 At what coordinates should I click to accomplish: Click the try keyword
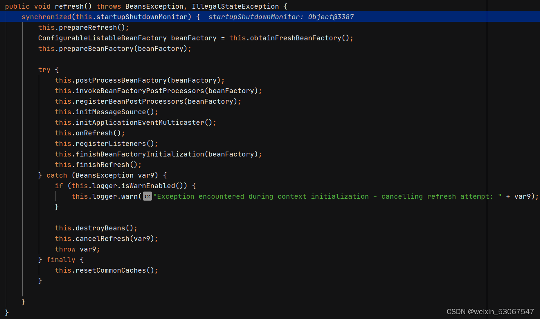click(44, 70)
